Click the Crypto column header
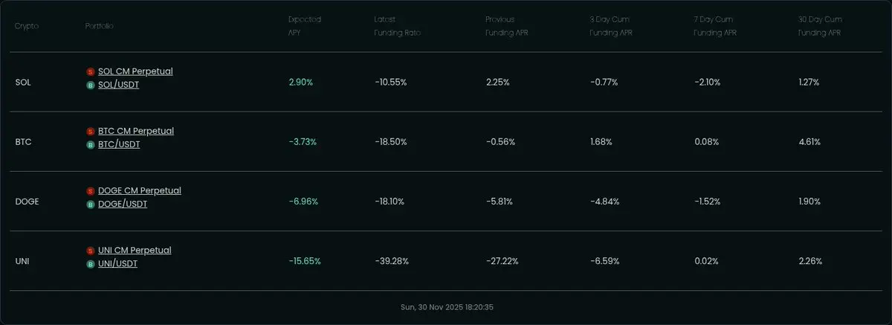This screenshot has height=325, width=892. [27, 26]
